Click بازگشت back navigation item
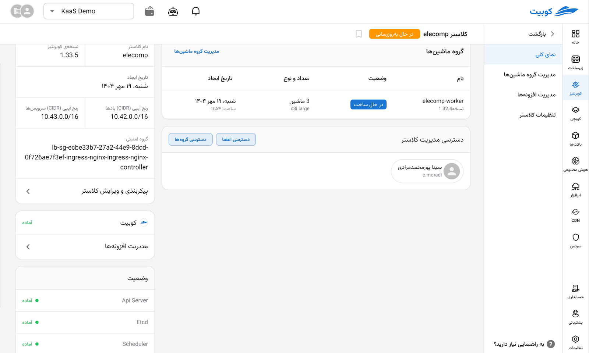Image resolution: width=589 pixels, height=353 pixels. (x=541, y=34)
